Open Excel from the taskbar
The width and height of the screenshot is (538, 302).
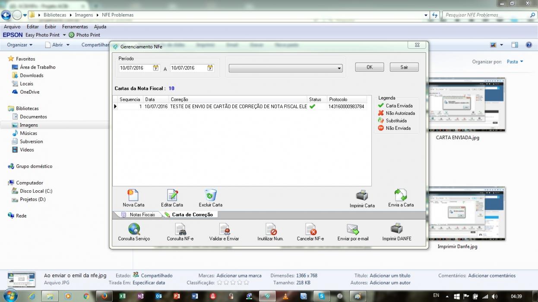pos(122,296)
